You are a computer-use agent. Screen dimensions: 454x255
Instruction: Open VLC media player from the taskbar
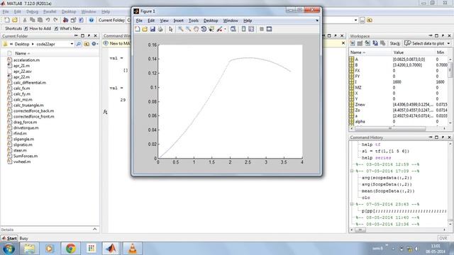pos(132,248)
